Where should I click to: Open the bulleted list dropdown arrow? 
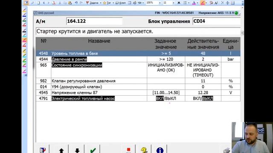coord(189,3)
